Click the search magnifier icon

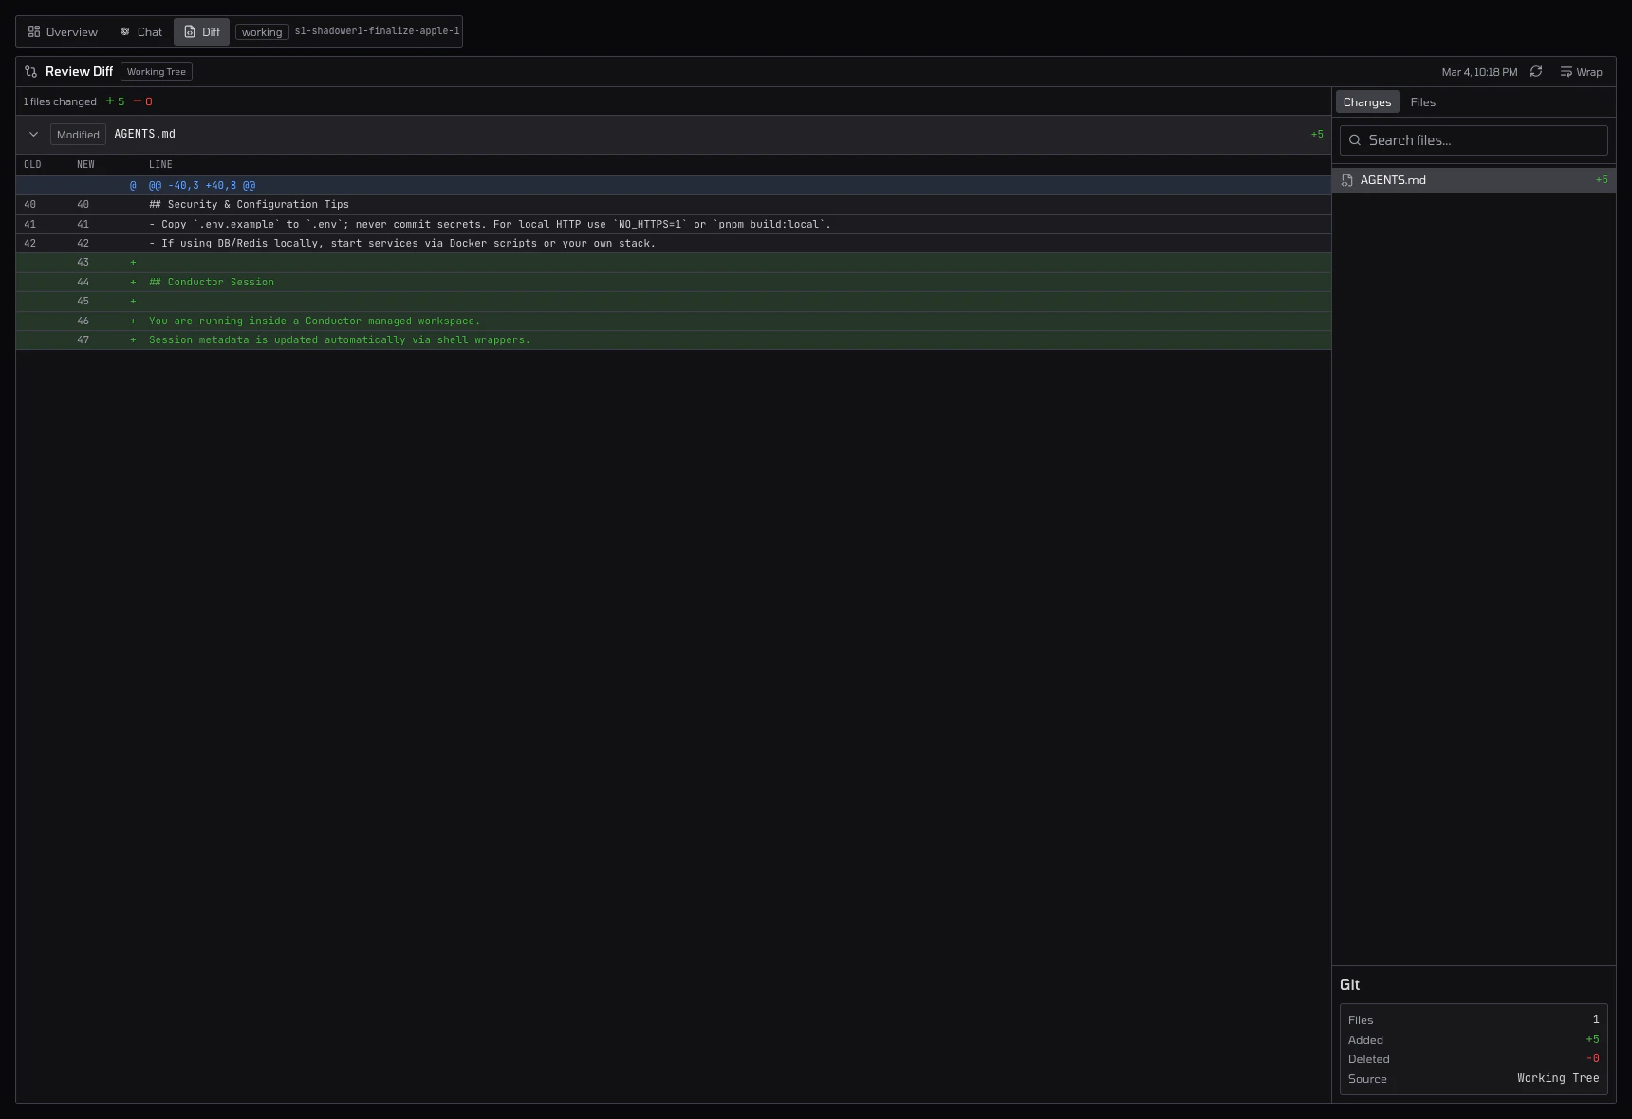(1355, 140)
